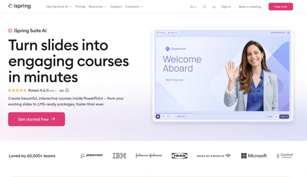Expand the Resources dropdown menu
The width and height of the screenshot is (307, 177).
click(x=97, y=7)
